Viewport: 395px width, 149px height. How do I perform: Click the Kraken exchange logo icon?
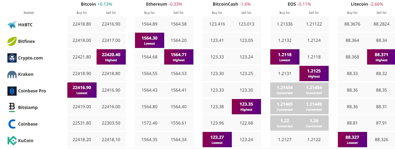pyautogui.click(x=12, y=74)
